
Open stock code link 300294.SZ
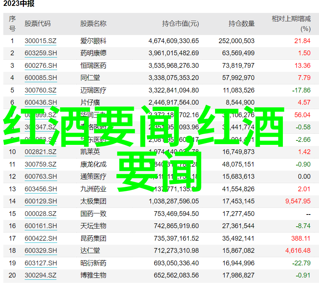click(41, 275)
